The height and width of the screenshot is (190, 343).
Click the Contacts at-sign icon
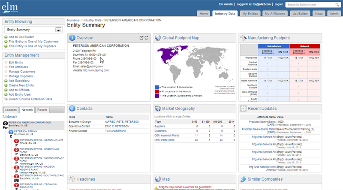[x=72, y=109]
